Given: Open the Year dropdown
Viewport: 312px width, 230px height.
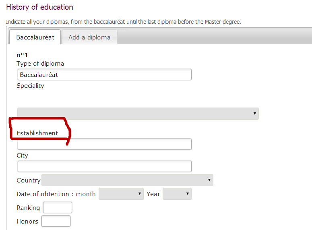Looking at the screenshot, I should (x=177, y=194).
